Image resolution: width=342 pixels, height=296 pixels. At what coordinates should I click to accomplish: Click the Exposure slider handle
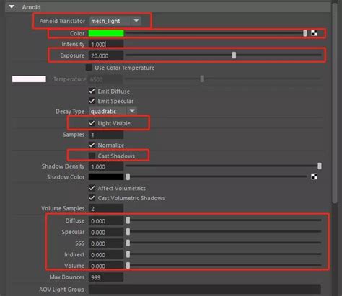click(234, 55)
